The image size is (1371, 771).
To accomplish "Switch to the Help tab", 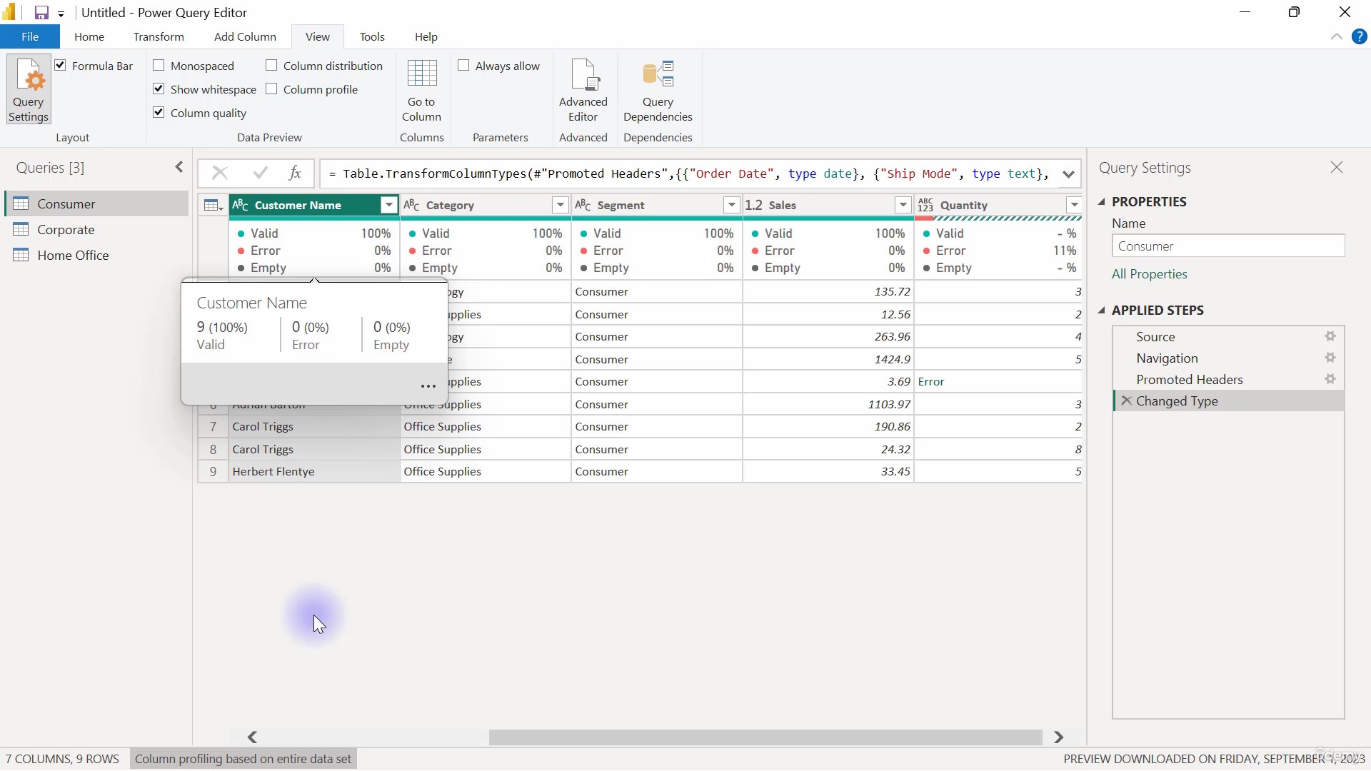I will (x=426, y=37).
